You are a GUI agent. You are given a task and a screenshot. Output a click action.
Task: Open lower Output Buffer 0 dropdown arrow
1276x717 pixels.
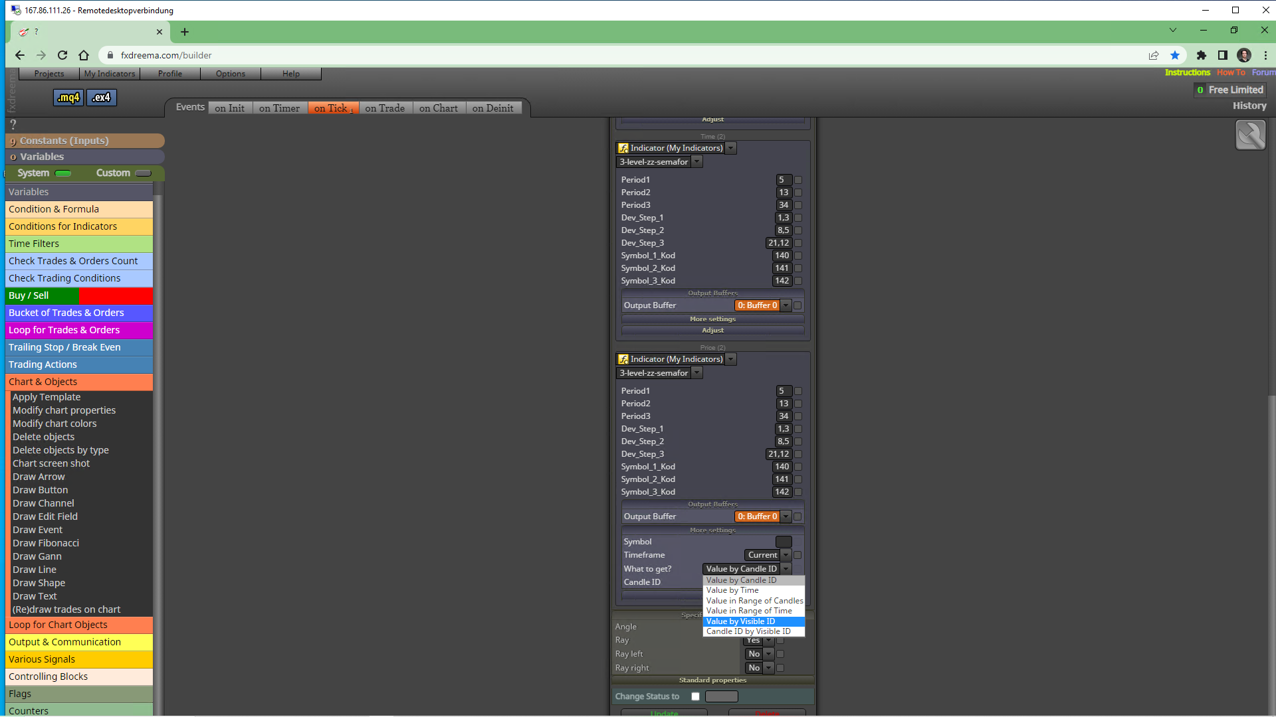tap(786, 517)
